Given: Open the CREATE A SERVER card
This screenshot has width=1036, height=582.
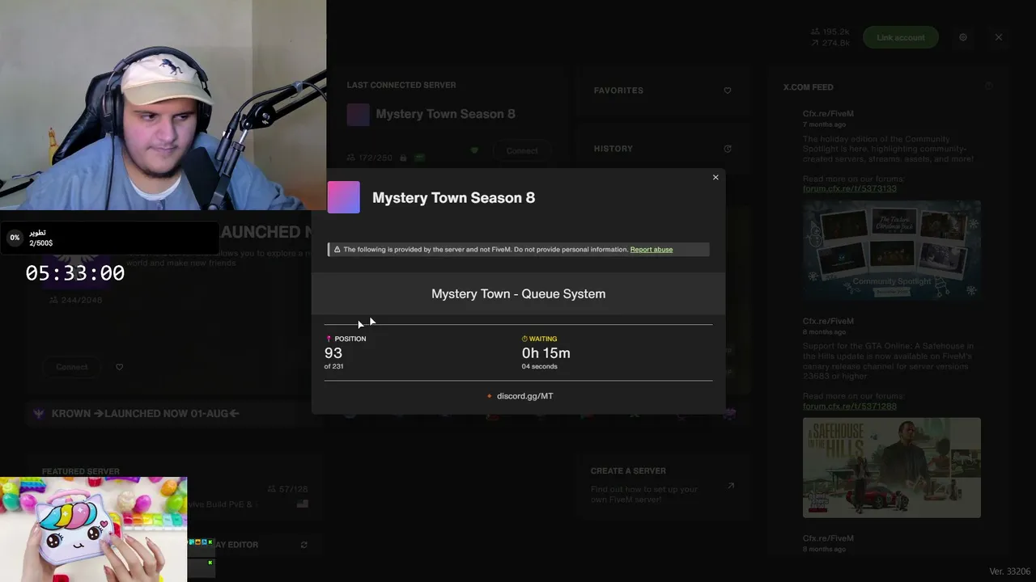Looking at the screenshot, I should pyautogui.click(x=662, y=485).
